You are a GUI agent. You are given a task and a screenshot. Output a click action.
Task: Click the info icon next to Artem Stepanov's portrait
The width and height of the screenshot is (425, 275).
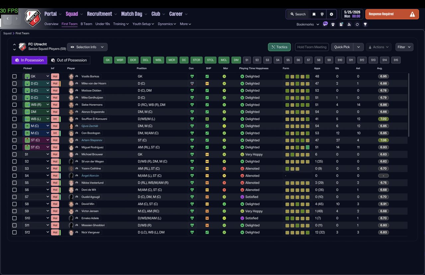click(77, 140)
